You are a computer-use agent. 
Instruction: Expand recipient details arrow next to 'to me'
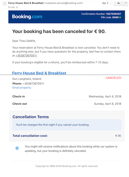click(17, 7)
